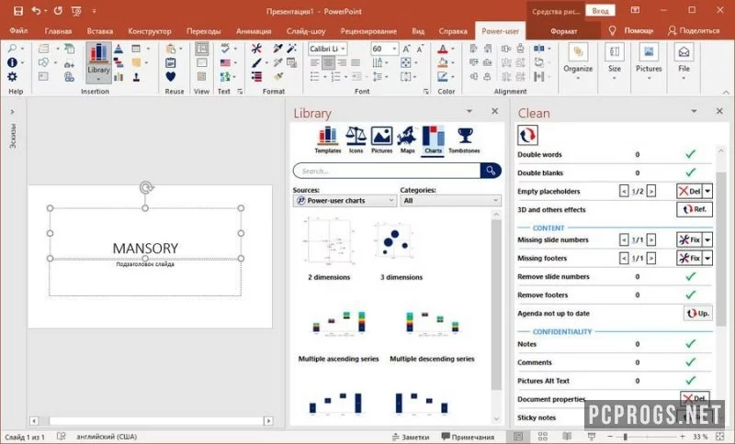Image resolution: width=735 pixels, height=444 pixels.
Task: Open the Tombstones section in Library
Action: click(x=464, y=139)
